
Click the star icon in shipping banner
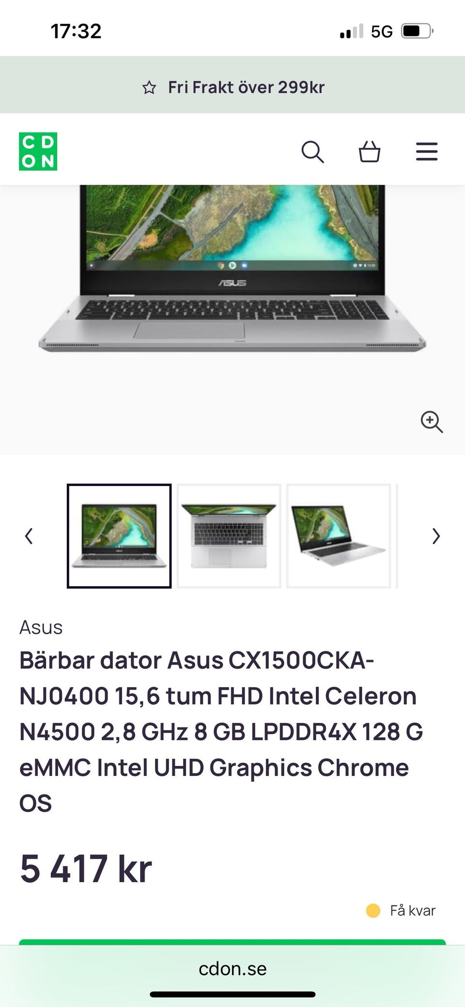(149, 88)
